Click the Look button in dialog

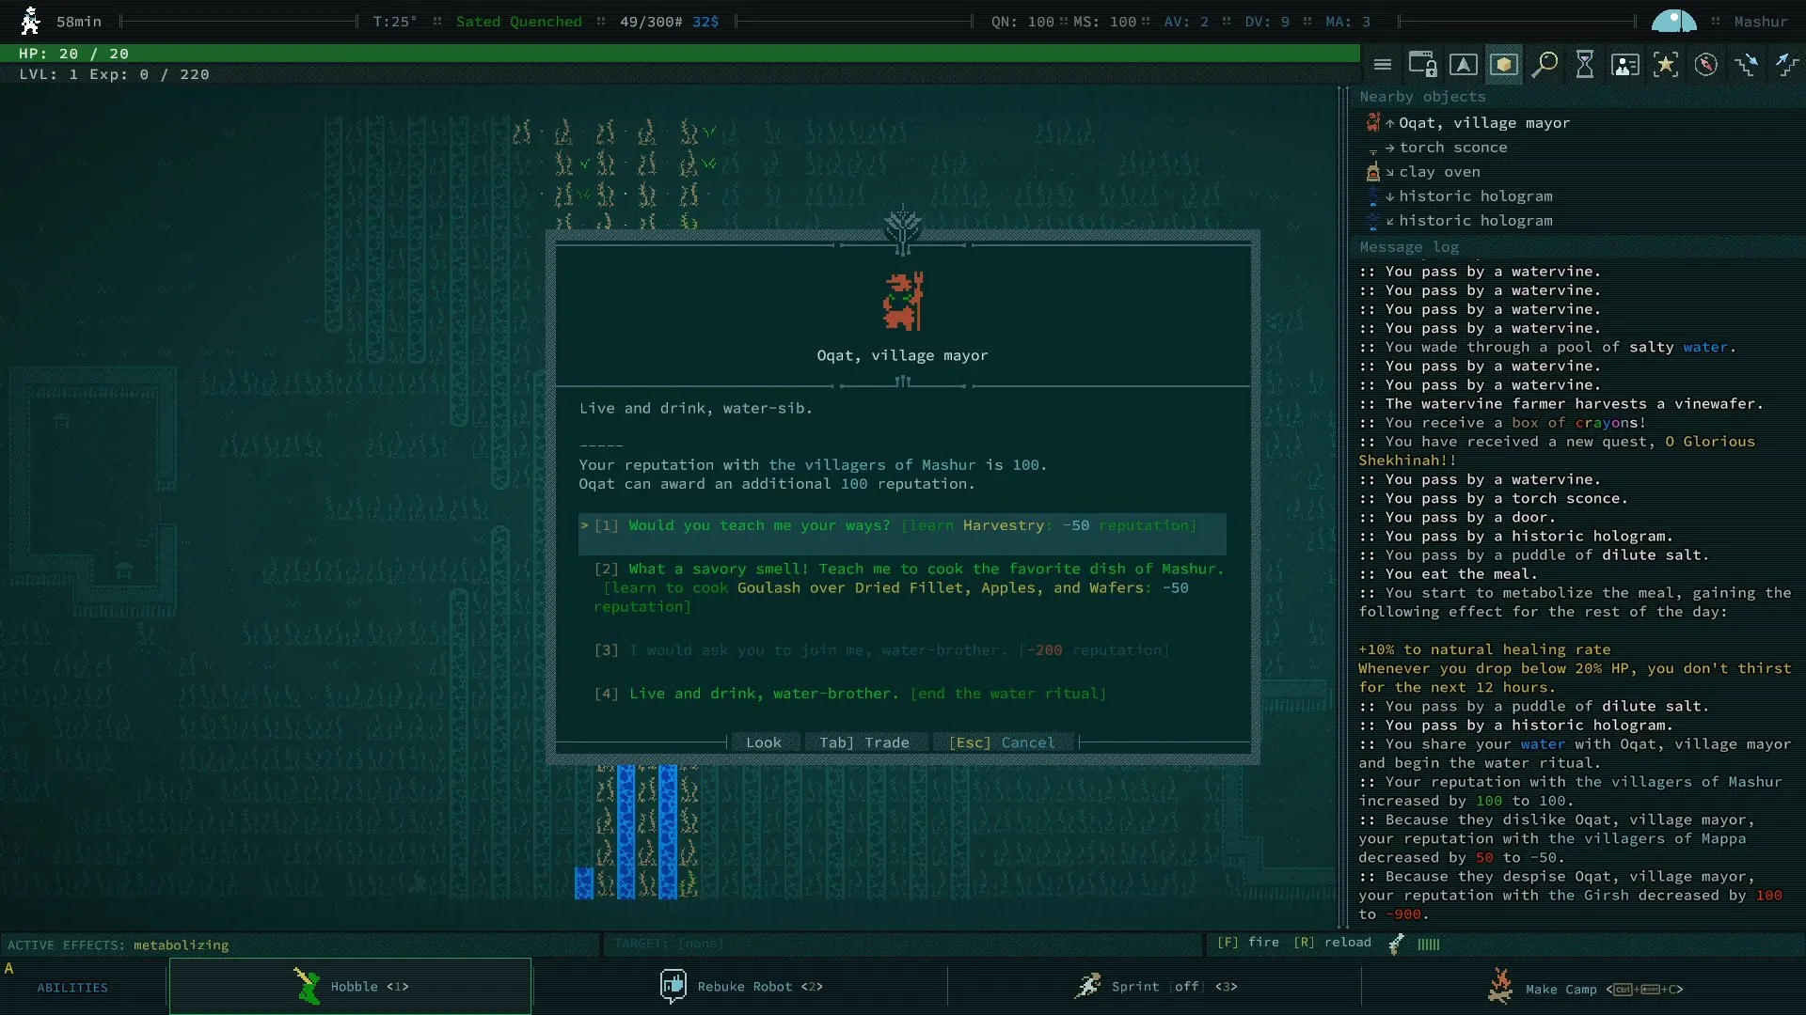[x=764, y=742]
